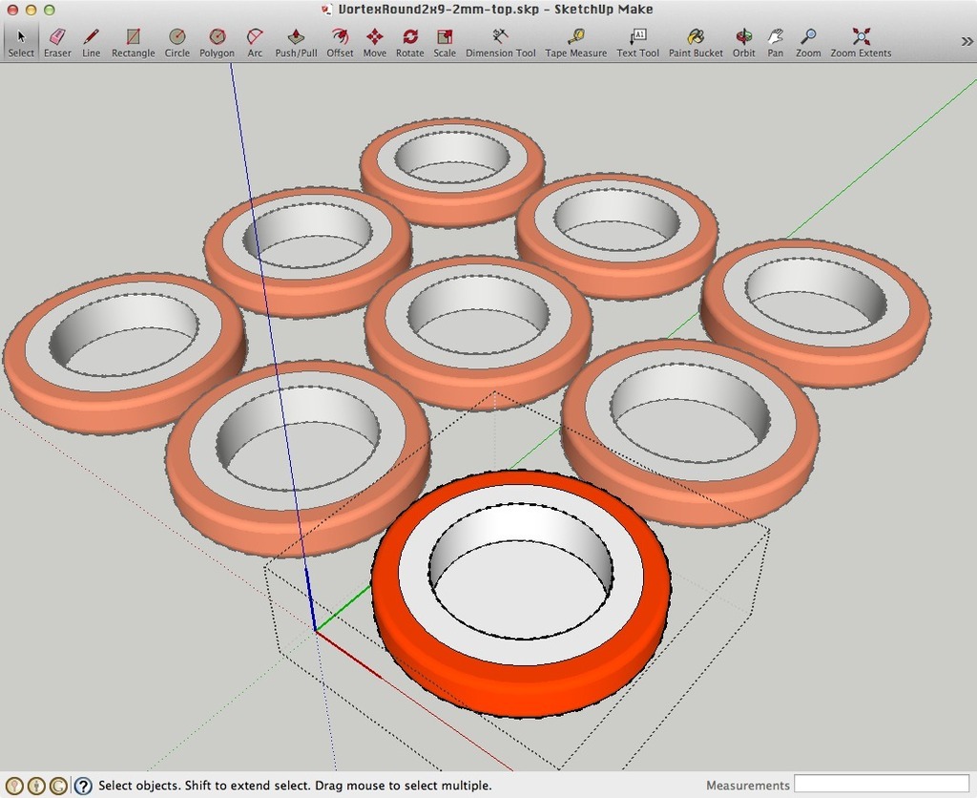Click Zoom Extents

click(861, 42)
